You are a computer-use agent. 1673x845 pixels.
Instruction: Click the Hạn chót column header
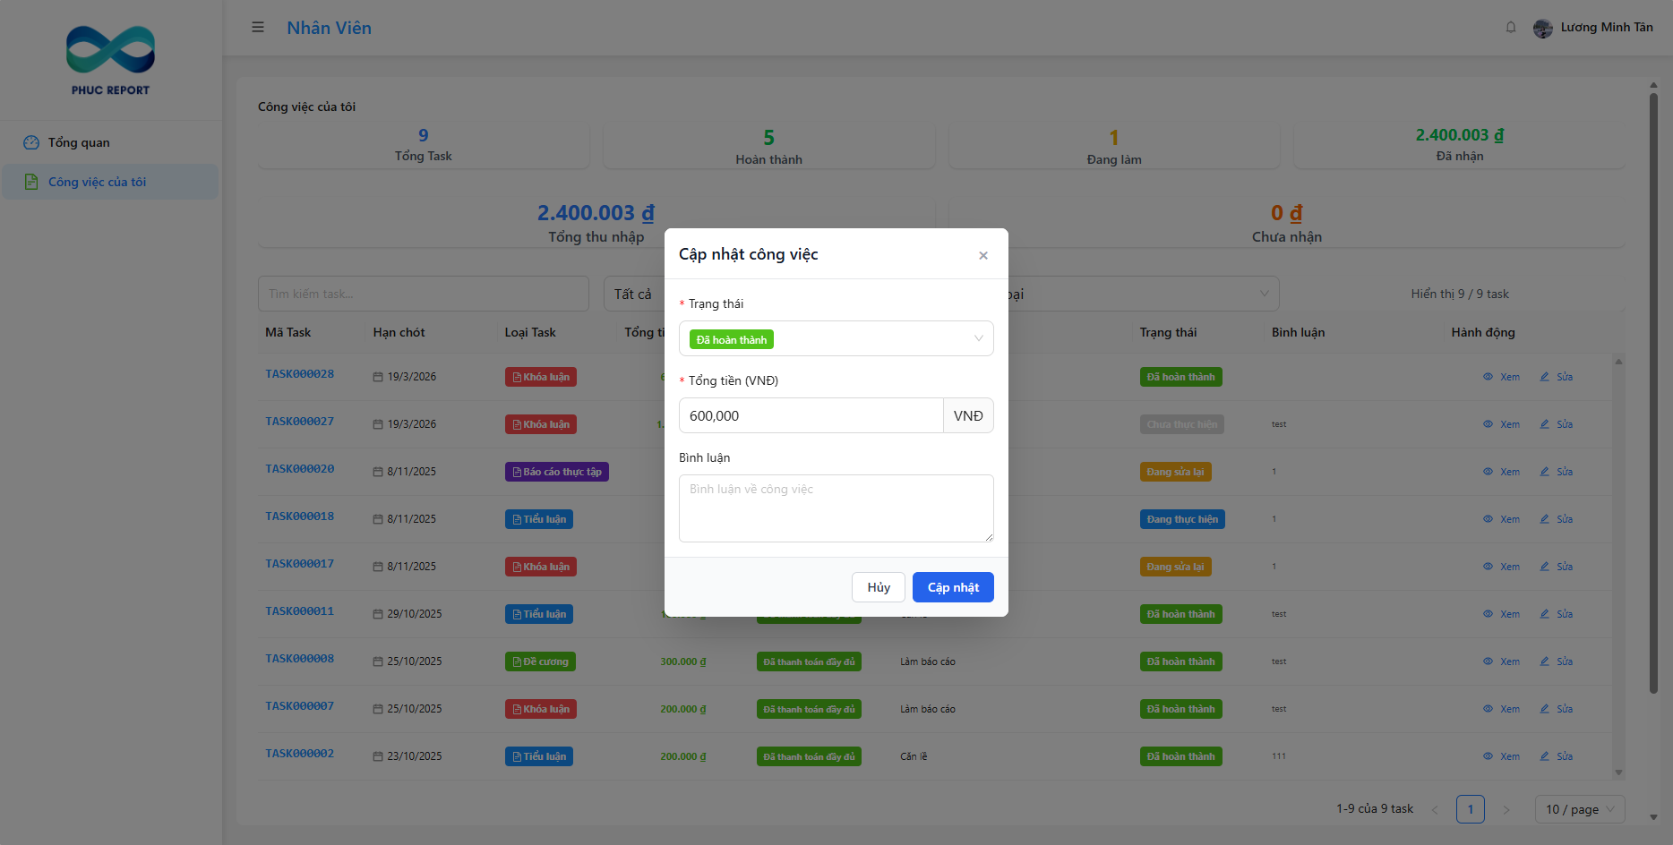tap(399, 332)
